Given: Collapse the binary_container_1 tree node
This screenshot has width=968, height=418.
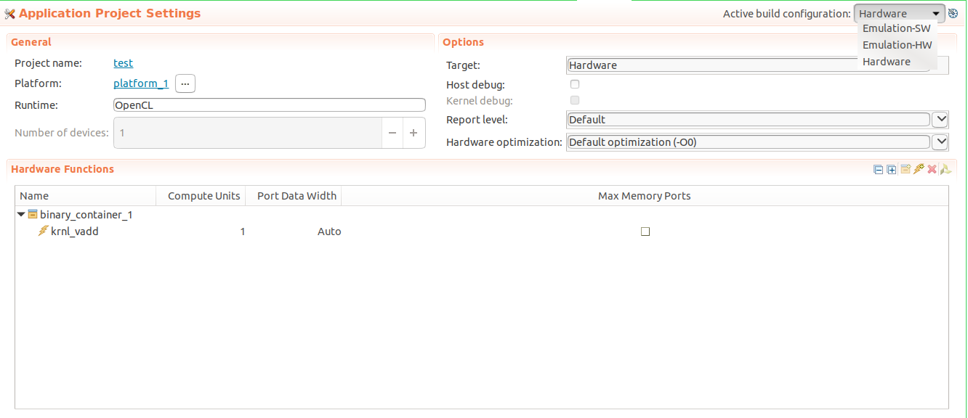Looking at the screenshot, I should [x=21, y=215].
